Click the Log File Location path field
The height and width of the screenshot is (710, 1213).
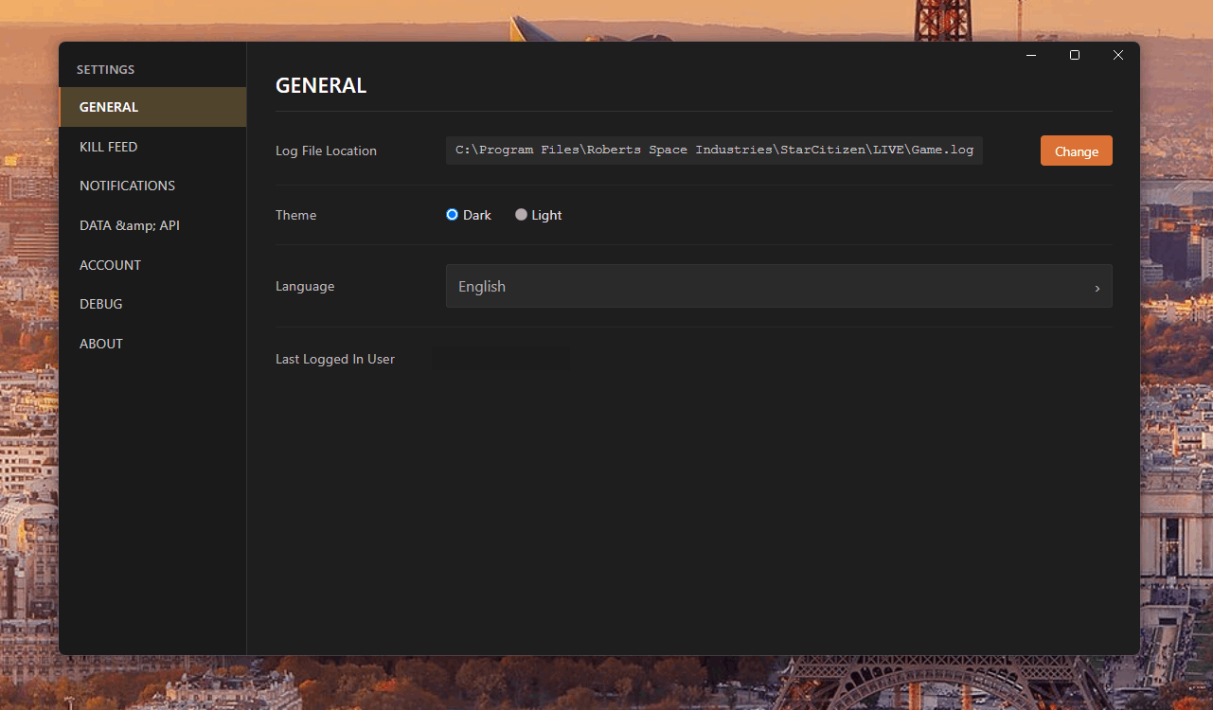click(714, 151)
